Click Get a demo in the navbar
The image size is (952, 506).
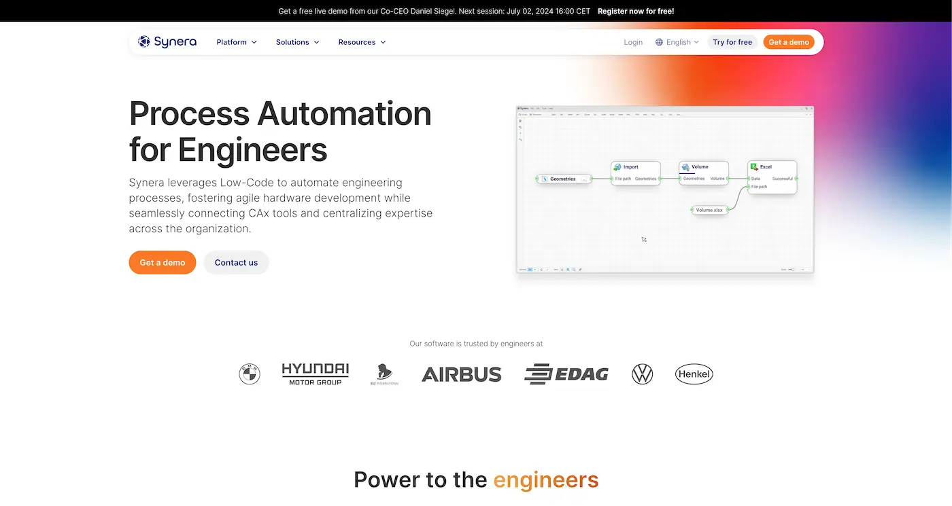(x=789, y=42)
